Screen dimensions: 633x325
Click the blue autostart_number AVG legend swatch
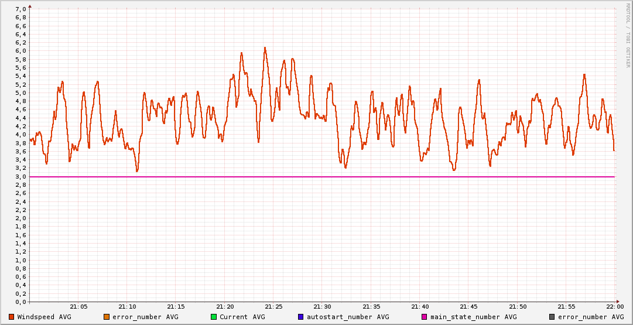click(x=301, y=317)
